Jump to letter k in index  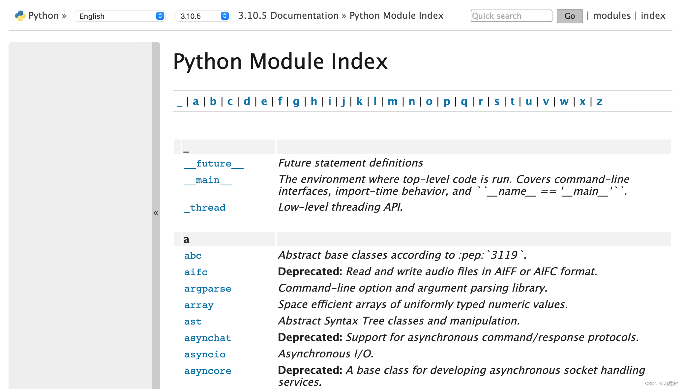tap(359, 101)
